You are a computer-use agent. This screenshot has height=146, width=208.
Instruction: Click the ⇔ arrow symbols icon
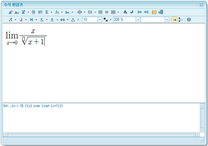point(62,20)
